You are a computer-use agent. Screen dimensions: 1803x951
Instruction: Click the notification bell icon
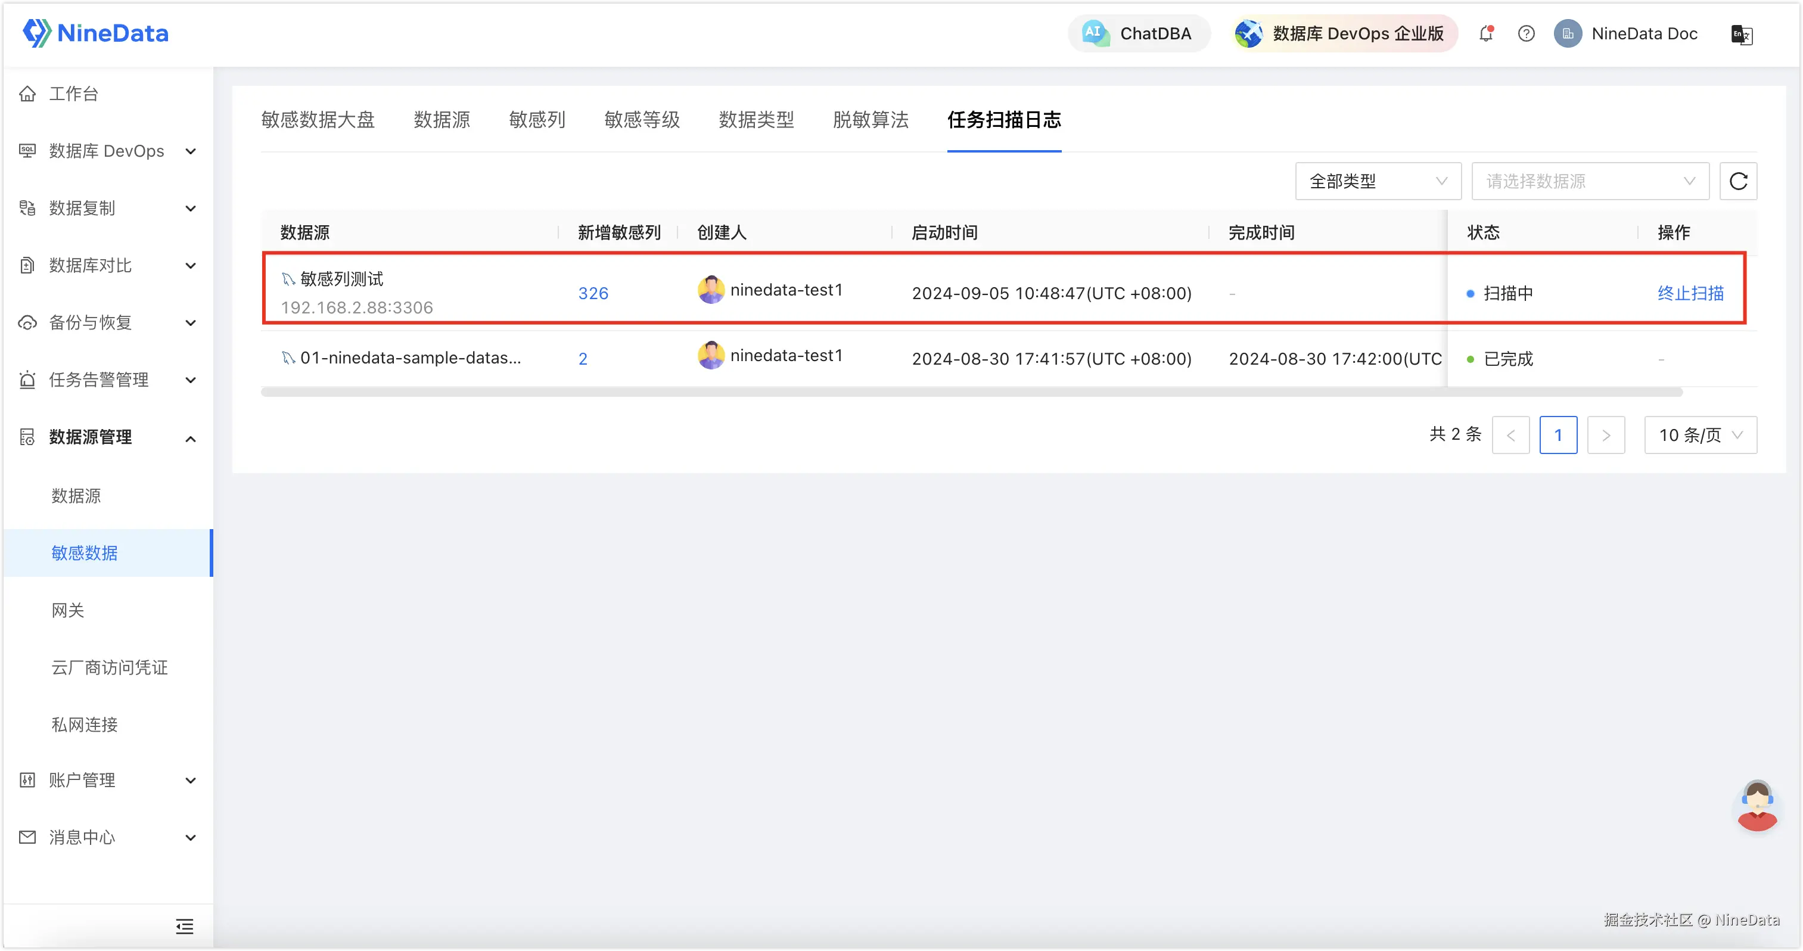[1485, 33]
